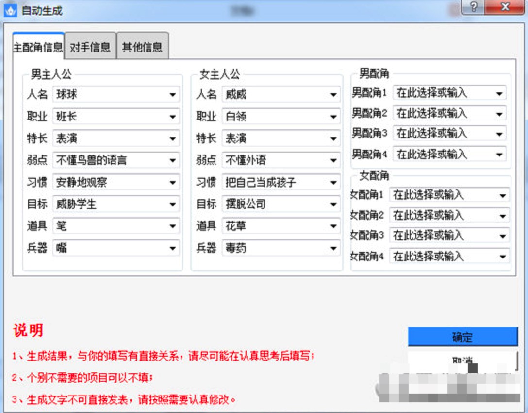Expand female lead 特长 dropdown arrow

[x=333, y=138]
